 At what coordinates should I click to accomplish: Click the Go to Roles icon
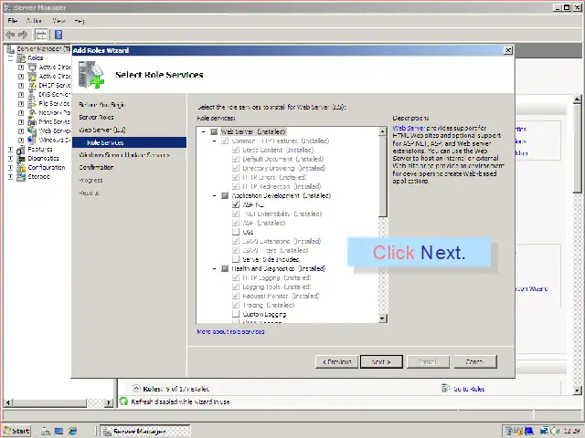[445, 389]
